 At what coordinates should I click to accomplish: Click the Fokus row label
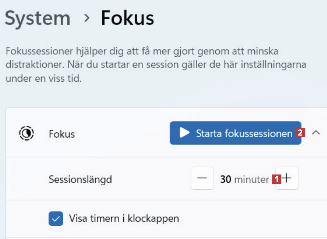point(62,134)
